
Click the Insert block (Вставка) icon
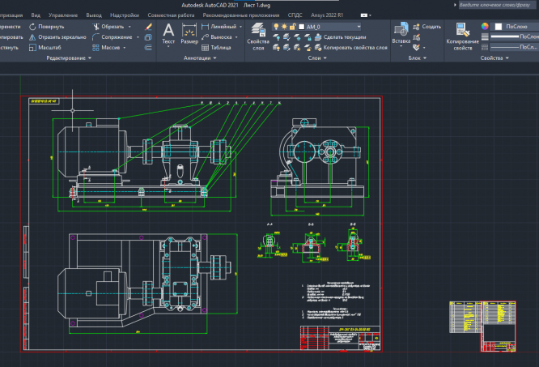tap(400, 31)
